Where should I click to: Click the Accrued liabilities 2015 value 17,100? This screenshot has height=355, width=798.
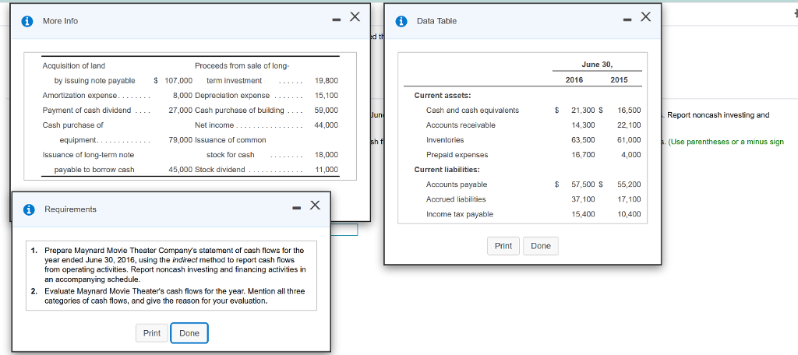tap(630, 199)
